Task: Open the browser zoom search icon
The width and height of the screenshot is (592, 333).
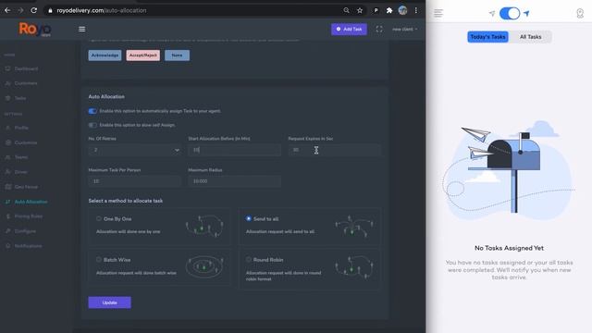Action: click(x=346, y=10)
